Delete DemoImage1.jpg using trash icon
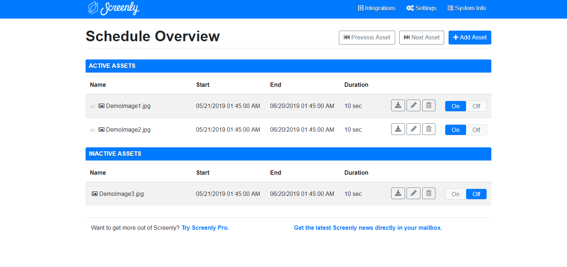The height and width of the screenshot is (267, 567). click(x=429, y=105)
